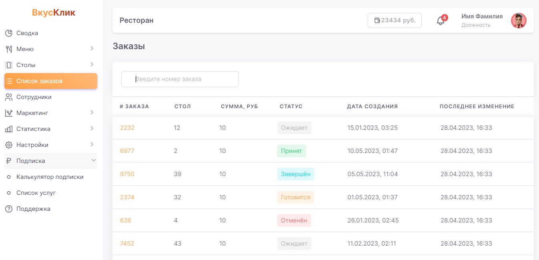The width and height of the screenshot is (539, 260).
Task: Click the Статистика bar chart icon
Action: point(9,129)
